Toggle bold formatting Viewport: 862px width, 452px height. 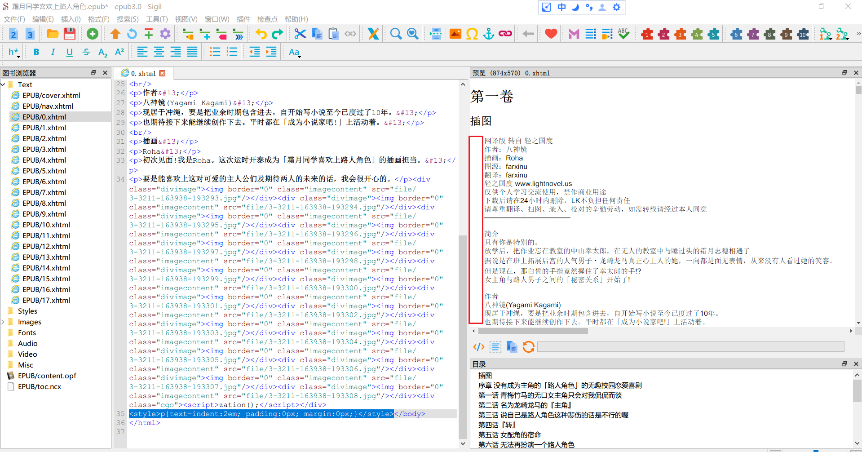coord(36,52)
